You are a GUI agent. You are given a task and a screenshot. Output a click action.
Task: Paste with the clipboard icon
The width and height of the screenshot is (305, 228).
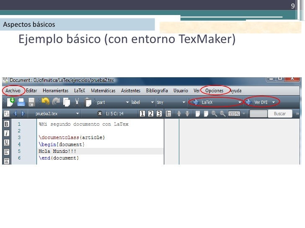(88, 102)
